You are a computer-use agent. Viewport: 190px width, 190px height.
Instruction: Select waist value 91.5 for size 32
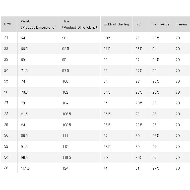[x=24, y=146]
